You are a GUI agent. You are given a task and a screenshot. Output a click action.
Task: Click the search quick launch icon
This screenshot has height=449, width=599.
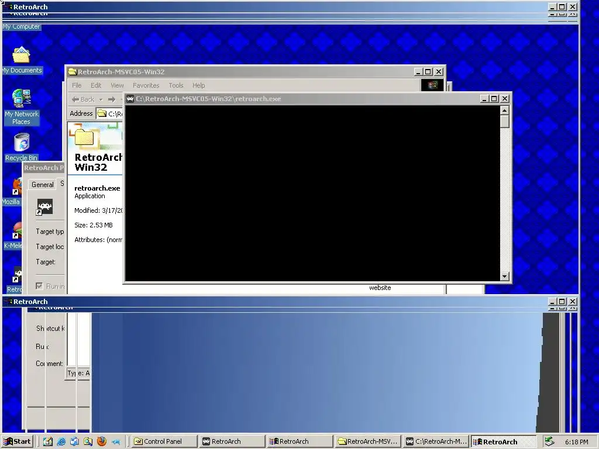pyautogui.click(x=88, y=442)
